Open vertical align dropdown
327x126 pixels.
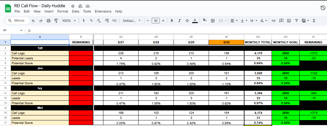tap(244, 21)
